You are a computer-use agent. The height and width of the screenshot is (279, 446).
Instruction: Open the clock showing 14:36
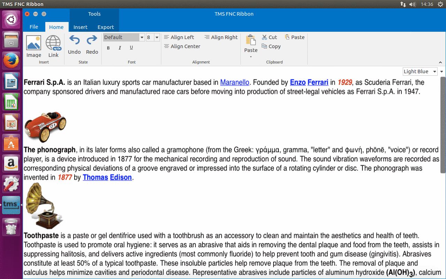(427, 4)
